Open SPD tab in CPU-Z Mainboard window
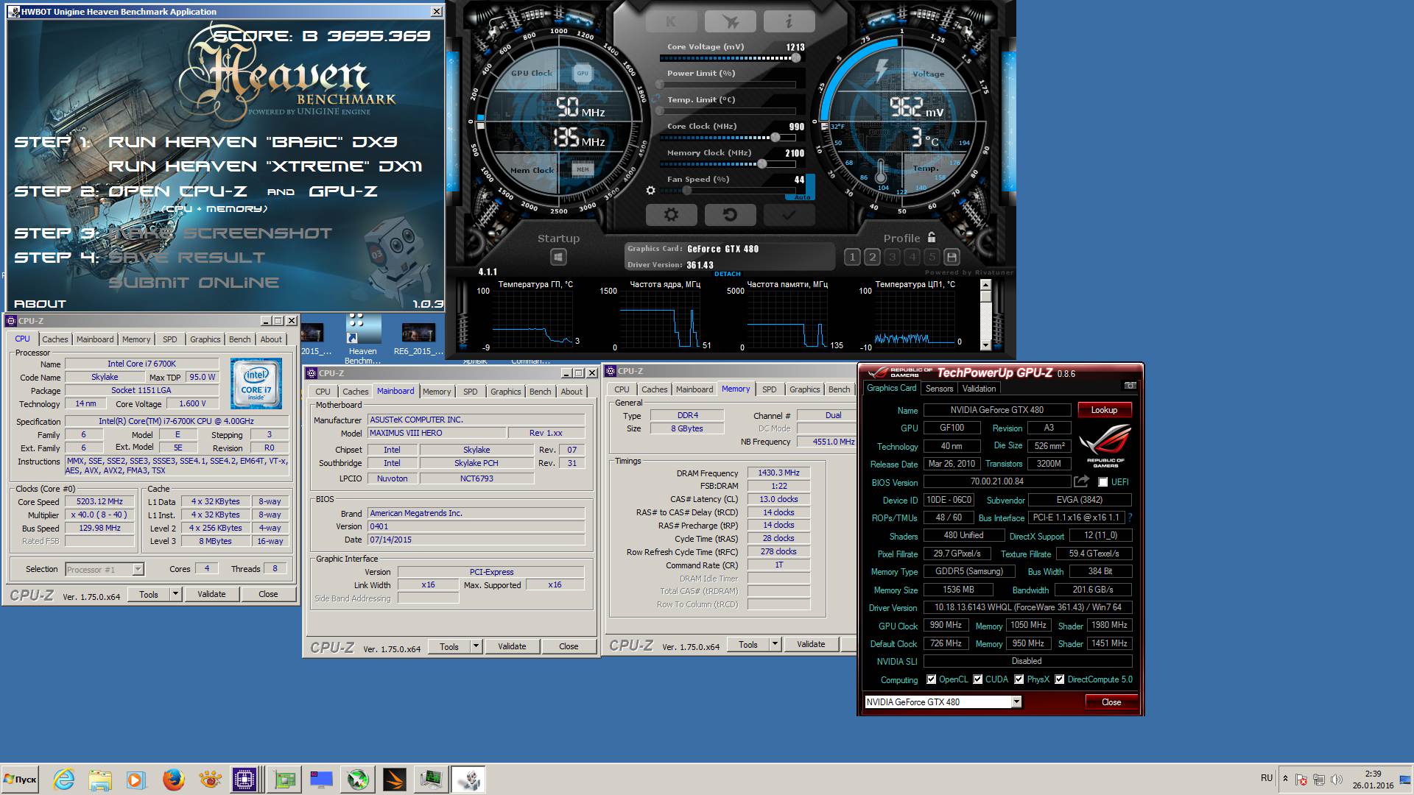 [470, 391]
